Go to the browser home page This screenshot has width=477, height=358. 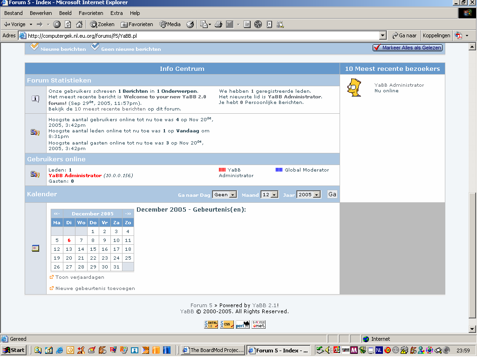pyautogui.click(x=79, y=24)
